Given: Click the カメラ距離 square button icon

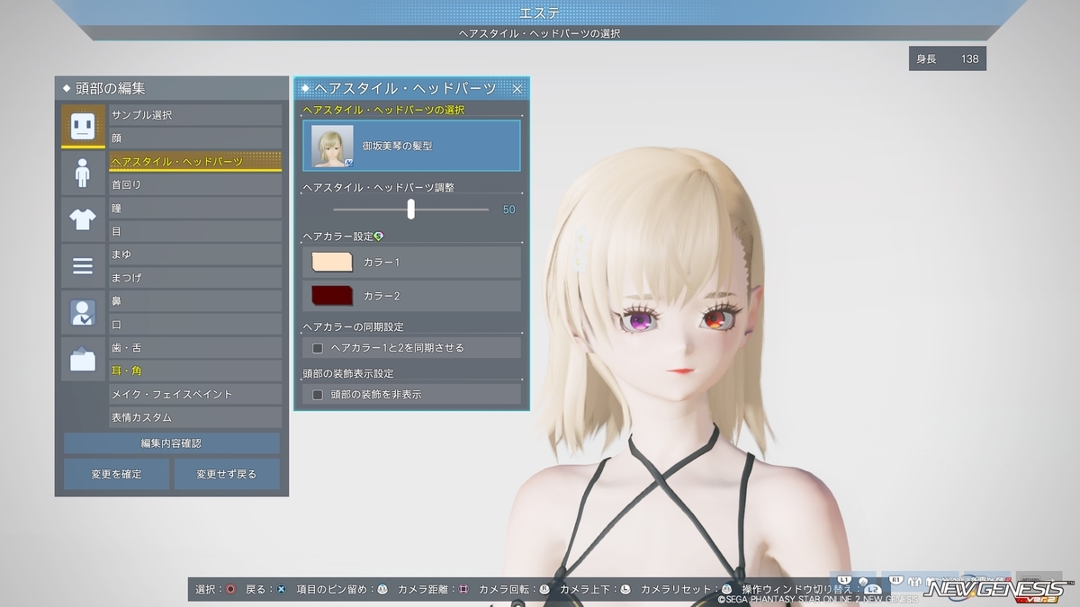Looking at the screenshot, I should point(463,589).
